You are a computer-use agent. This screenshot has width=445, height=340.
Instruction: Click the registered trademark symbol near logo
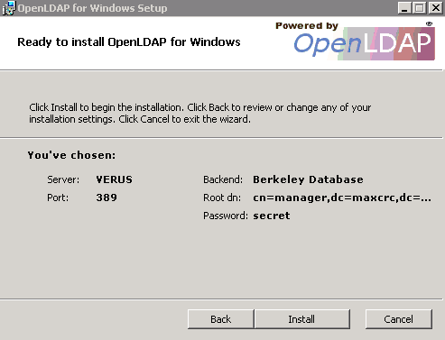pyautogui.click(x=430, y=24)
